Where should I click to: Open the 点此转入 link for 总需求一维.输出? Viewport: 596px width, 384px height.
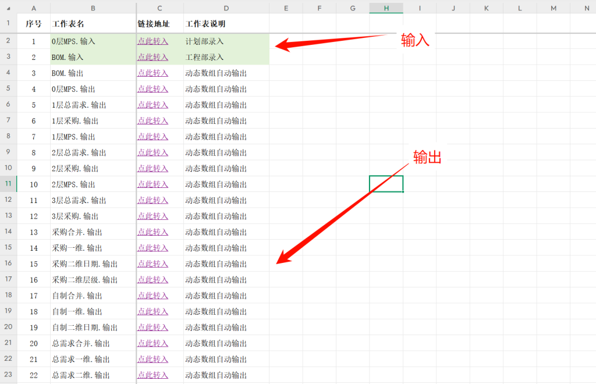152,360
